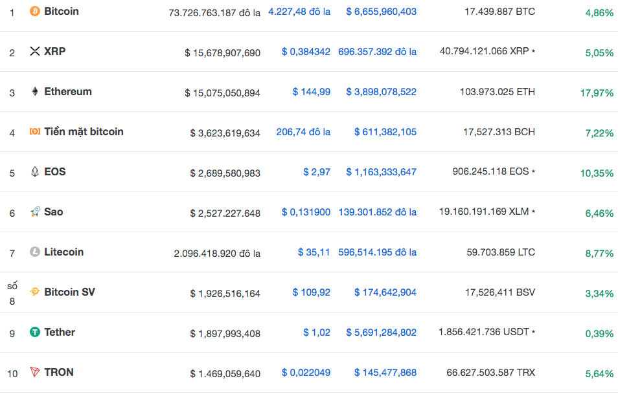Screen dimensions: 618x394
Task: Click XRP price $ 0,384342
Action: point(306,52)
